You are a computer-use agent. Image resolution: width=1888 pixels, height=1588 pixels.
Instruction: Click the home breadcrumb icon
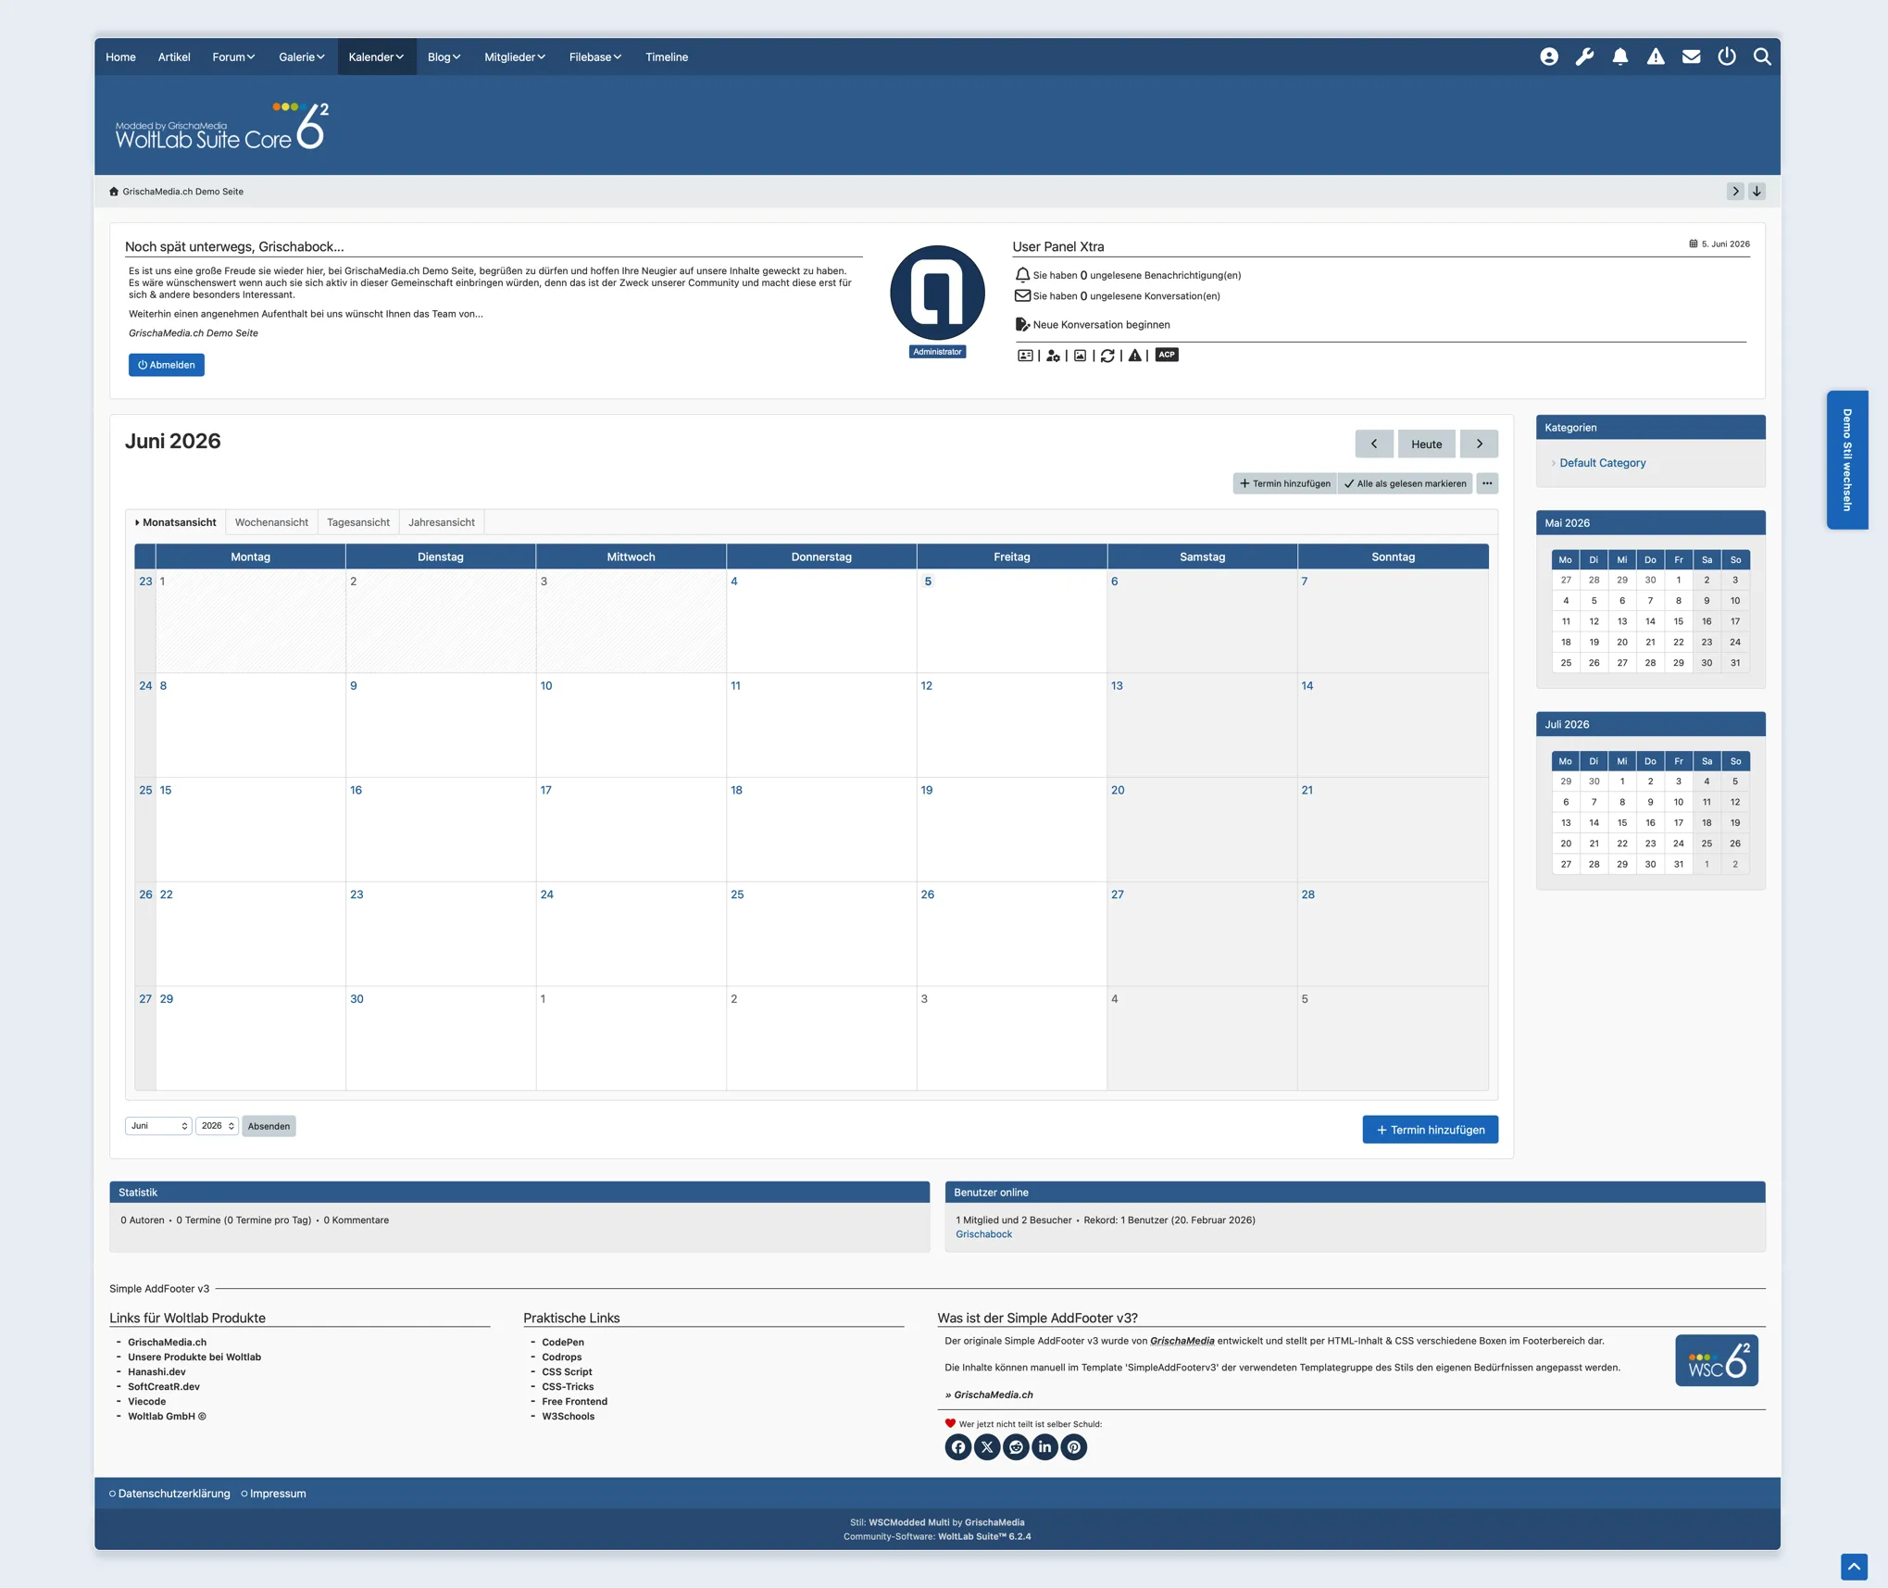(114, 192)
